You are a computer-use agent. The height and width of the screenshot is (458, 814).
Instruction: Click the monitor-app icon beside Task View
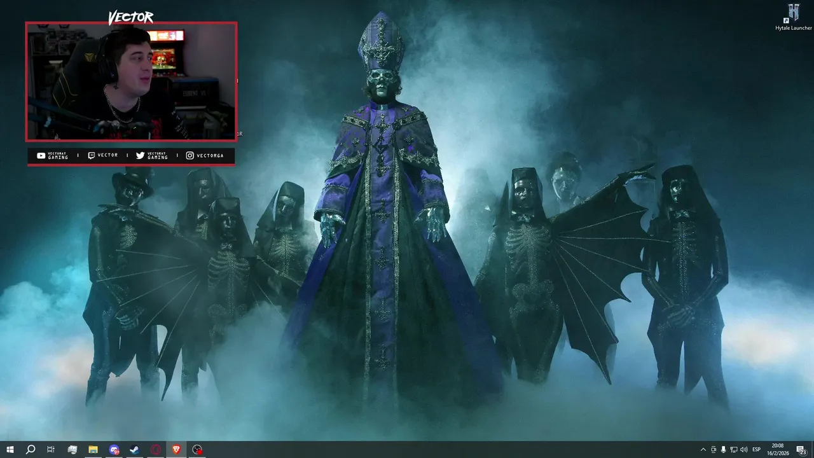[72, 450]
